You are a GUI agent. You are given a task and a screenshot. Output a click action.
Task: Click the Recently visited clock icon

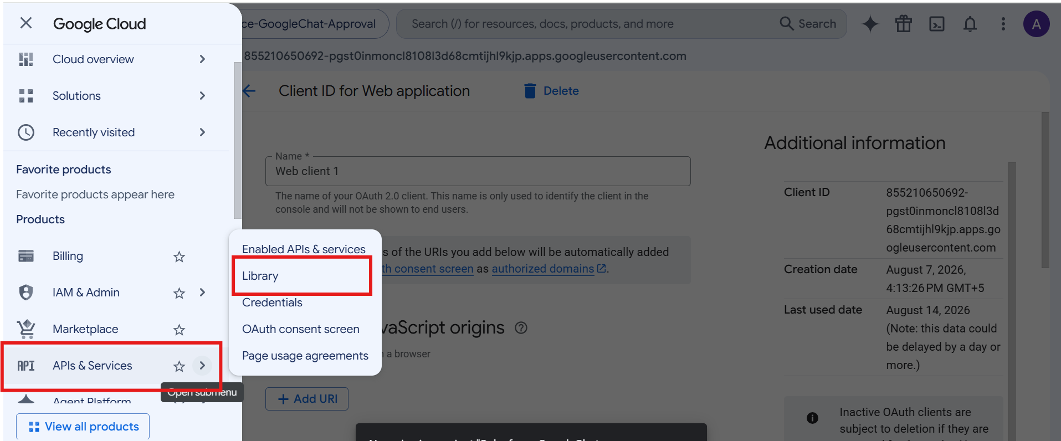pyautogui.click(x=26, y=132)
